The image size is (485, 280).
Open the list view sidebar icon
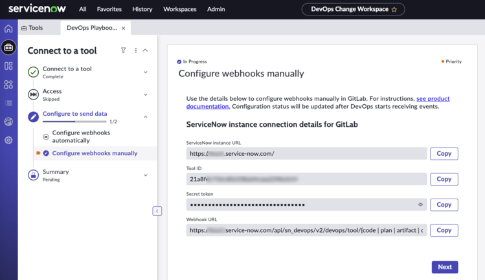[8, 103]
